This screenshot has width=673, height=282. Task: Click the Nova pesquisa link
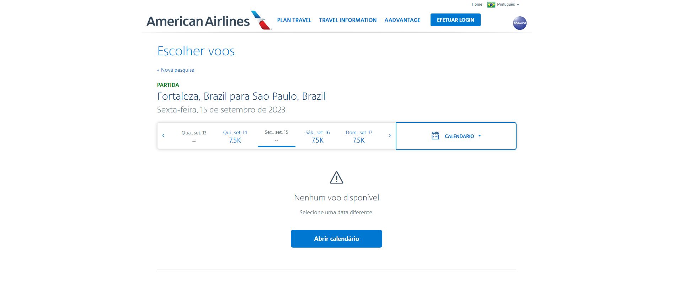tap(175, 70)
